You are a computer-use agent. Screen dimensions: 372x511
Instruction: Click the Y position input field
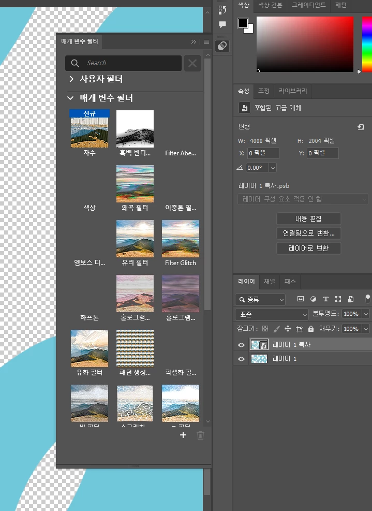[322, 153]
